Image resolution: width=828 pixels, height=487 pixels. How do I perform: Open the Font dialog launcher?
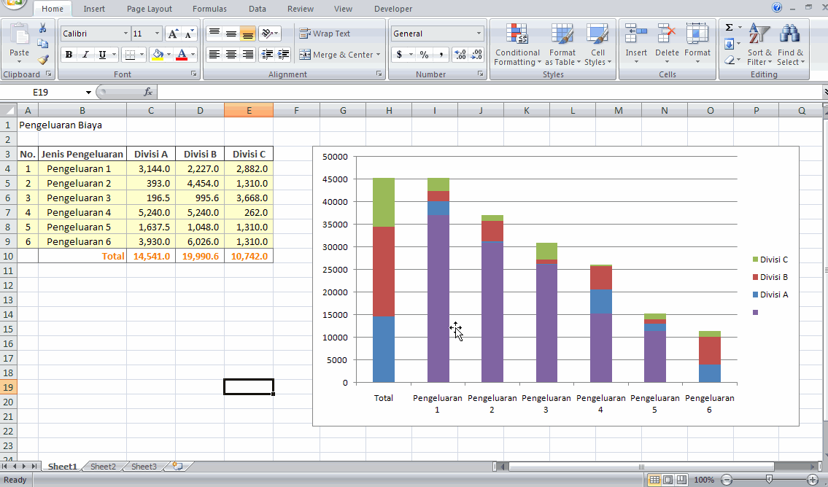coord(193,74)
